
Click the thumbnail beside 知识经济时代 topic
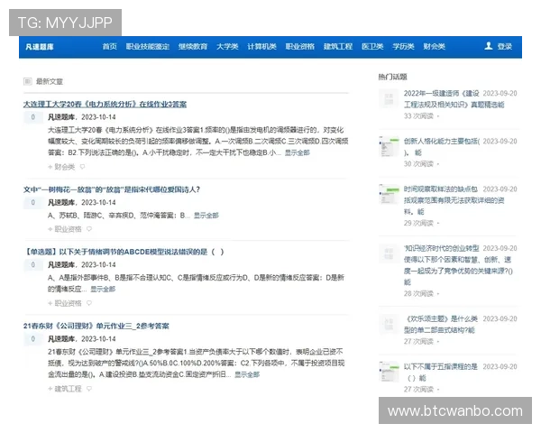(389, 253)
